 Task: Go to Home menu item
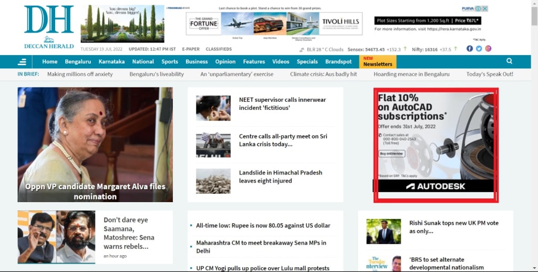tap(50, 62)
